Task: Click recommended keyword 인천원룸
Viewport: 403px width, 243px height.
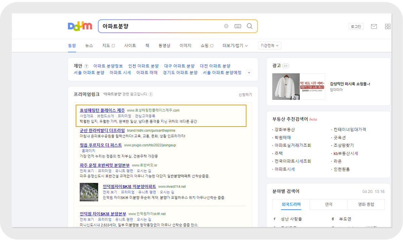Action: (x=342, y=169)
